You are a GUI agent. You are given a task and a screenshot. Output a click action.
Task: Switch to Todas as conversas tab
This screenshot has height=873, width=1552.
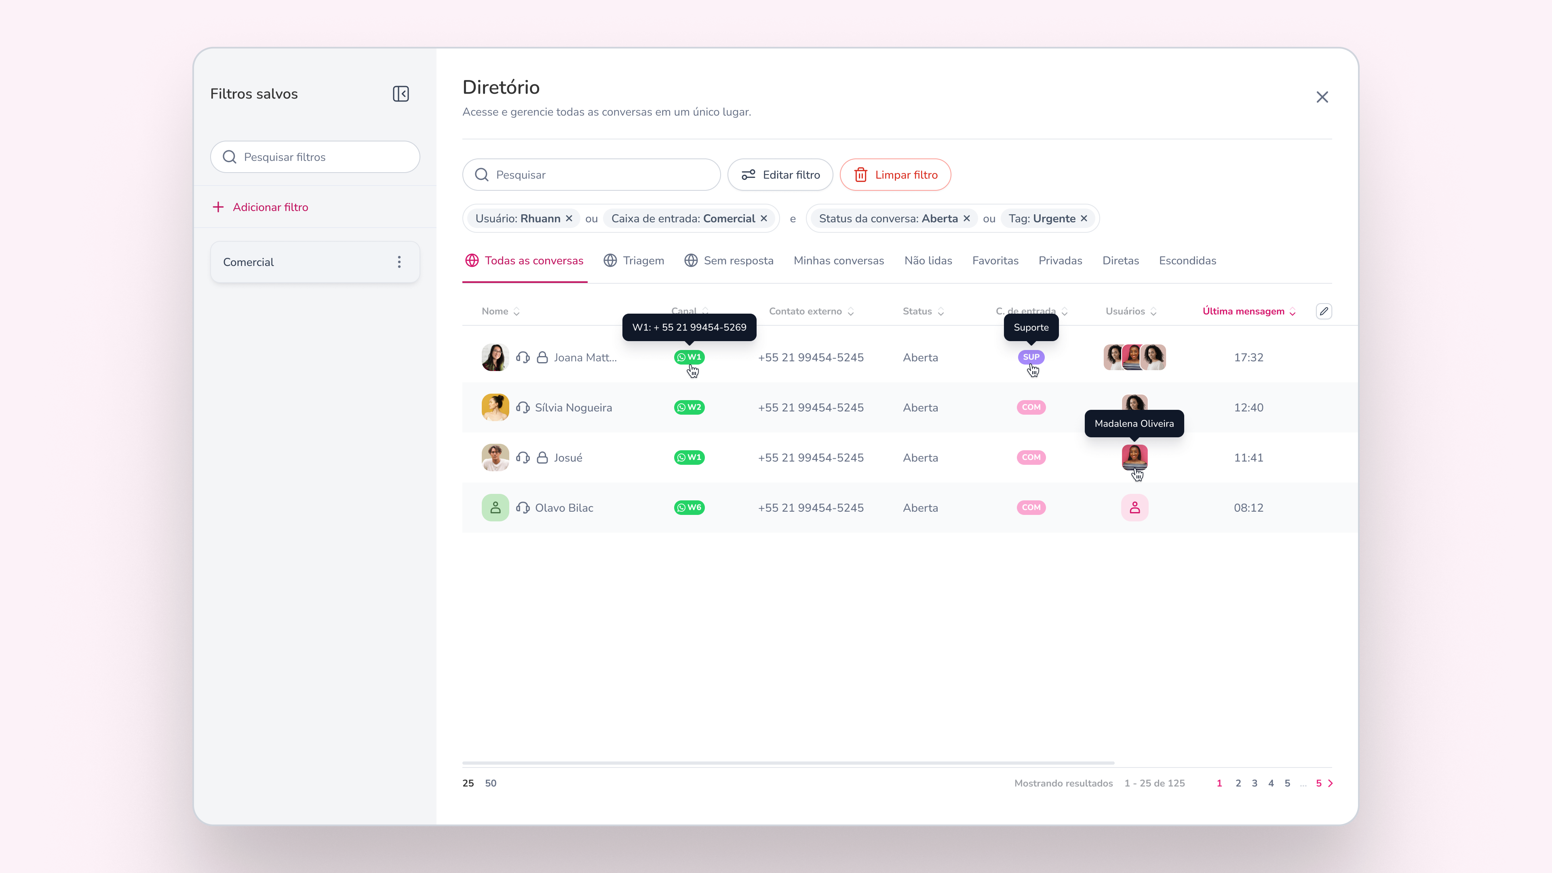click(524, 261)
